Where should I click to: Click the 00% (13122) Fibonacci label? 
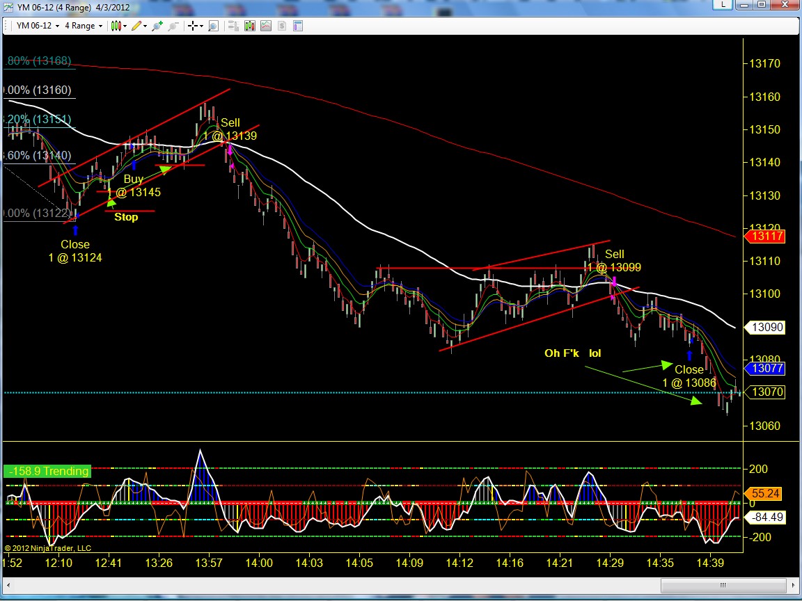tap(37, 213)
